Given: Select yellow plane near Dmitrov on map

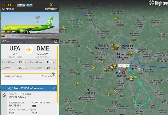Looking at the screenshot, I should tap(115, 18).
